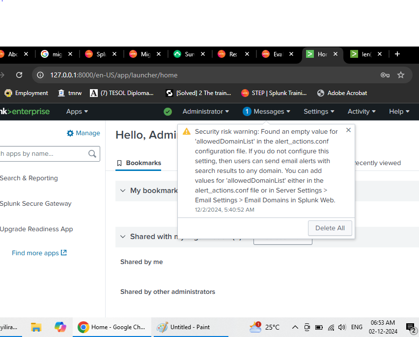Open File Explorer from the taskbar
This screenshot has height=337, width=419.
click(x=36, y=327)
